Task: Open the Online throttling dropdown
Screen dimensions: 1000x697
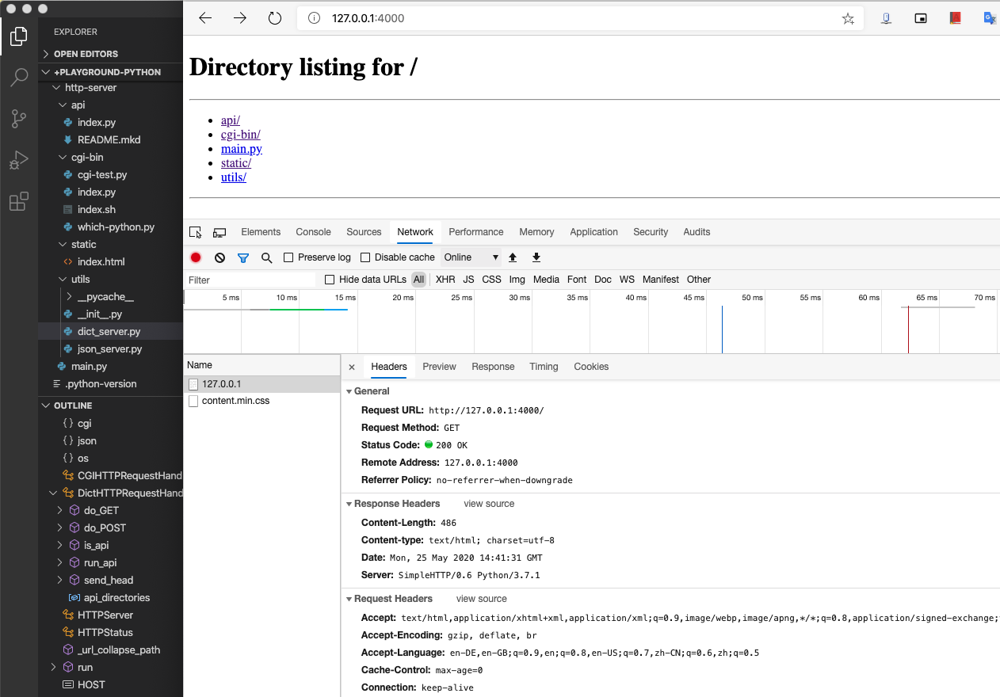Action: pyautogui.click(x=471, y=257)
